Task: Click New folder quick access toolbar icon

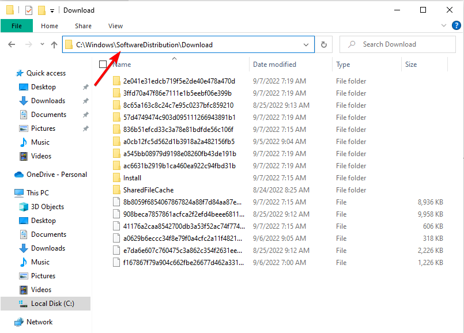Action: tap(42, 10)
